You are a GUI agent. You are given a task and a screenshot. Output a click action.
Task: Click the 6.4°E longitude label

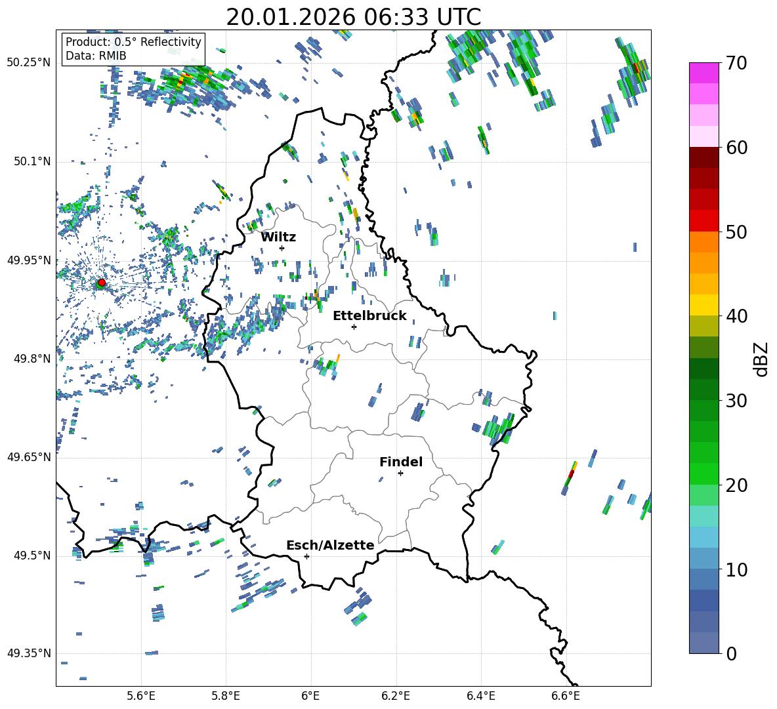pos(480,696)
